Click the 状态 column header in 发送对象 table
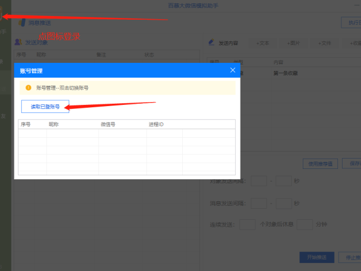 click(x=149, y=55)
